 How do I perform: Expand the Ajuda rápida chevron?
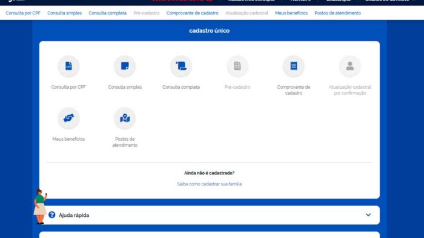pos(368,215)
